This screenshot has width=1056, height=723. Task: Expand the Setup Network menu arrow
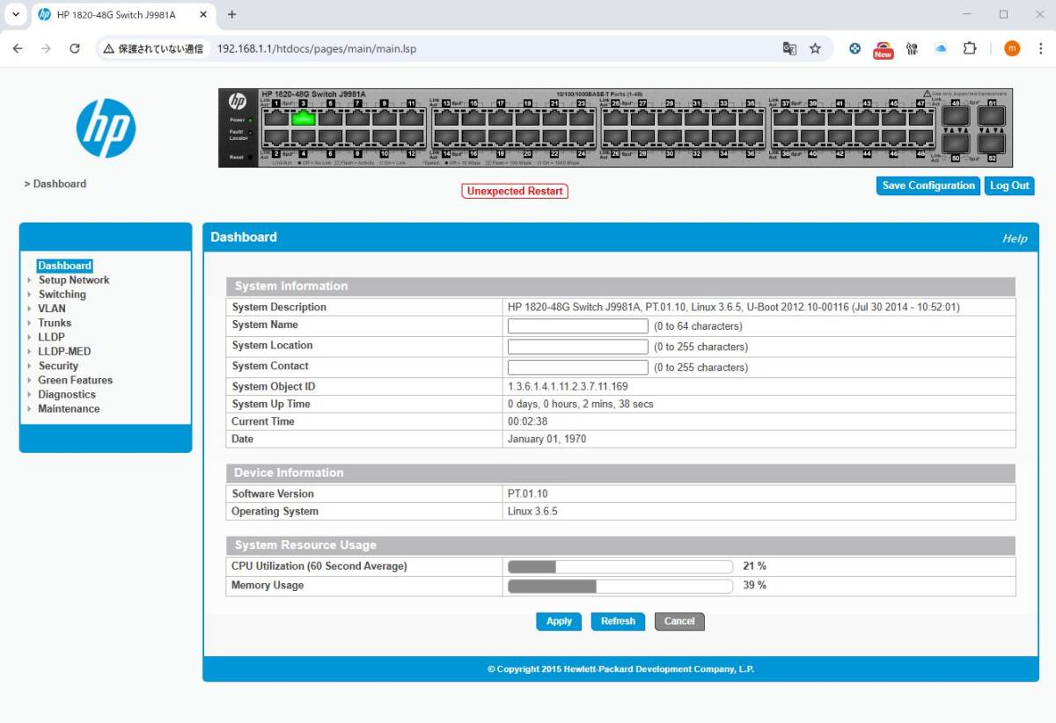pyautogui.click(x=29, y=281)
